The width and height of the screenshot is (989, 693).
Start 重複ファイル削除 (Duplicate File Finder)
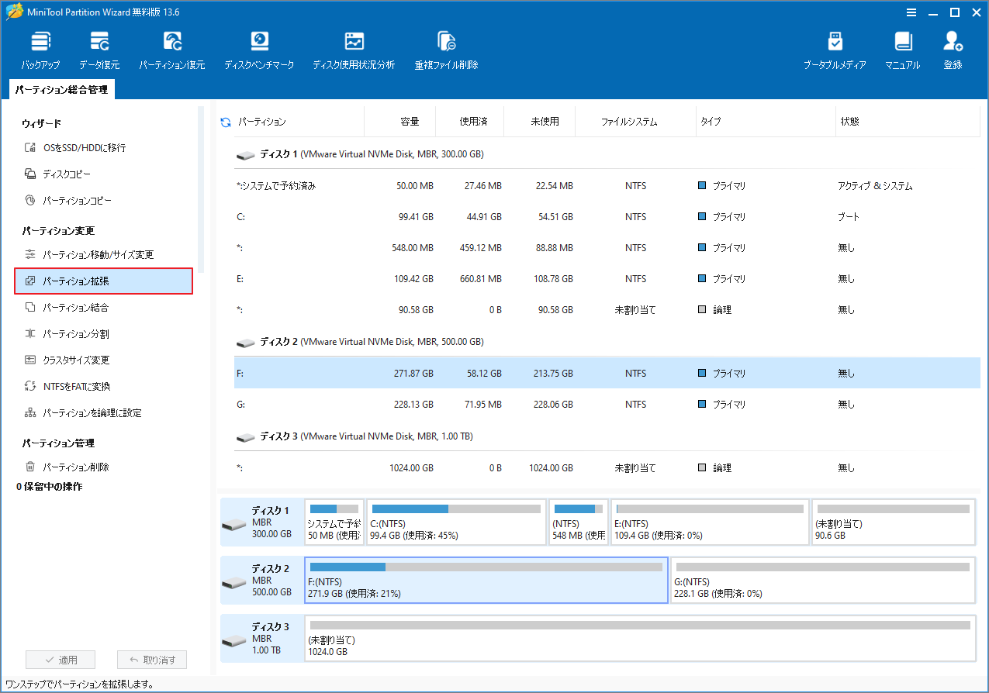tap(446, 48)
